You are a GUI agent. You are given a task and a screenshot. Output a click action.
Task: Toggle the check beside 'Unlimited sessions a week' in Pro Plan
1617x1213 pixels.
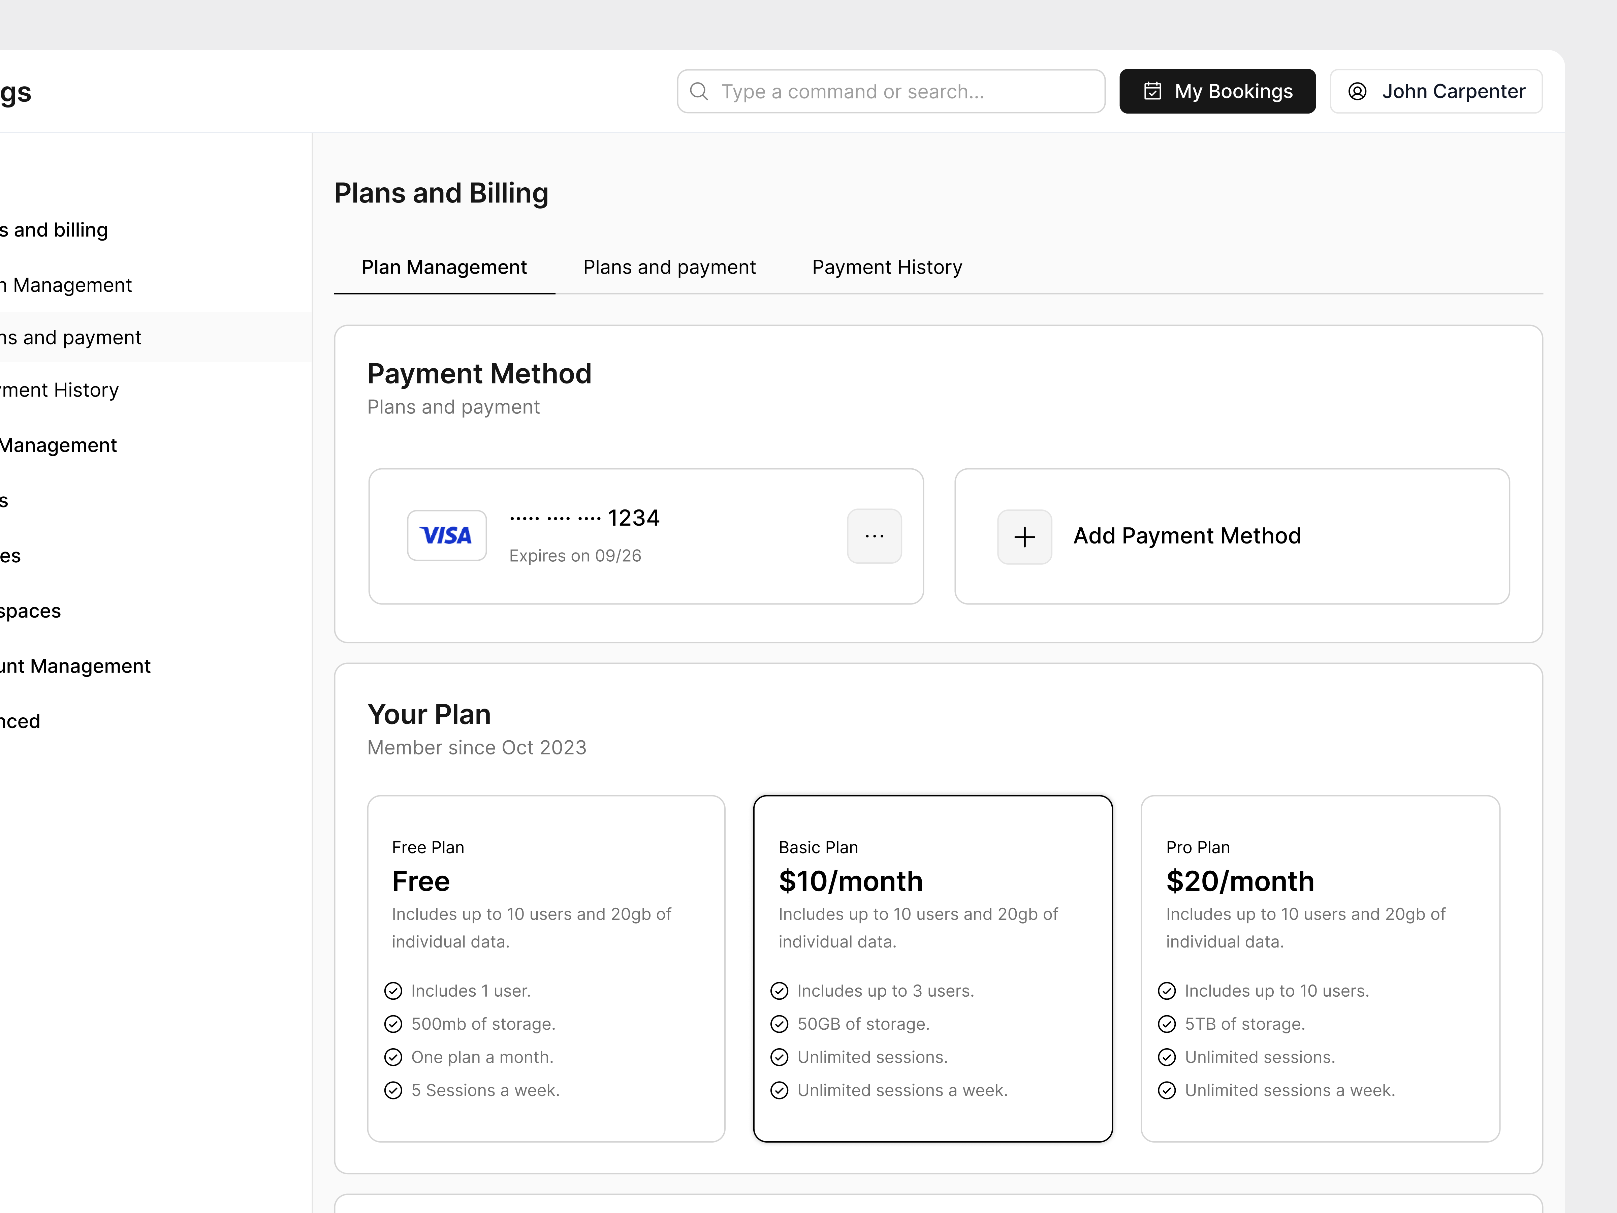click(1167, 1090)
